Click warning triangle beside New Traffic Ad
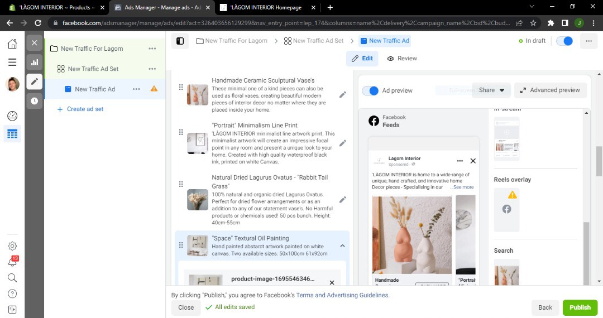The width and height of the screenshot is (603, 318). point(154,89)
